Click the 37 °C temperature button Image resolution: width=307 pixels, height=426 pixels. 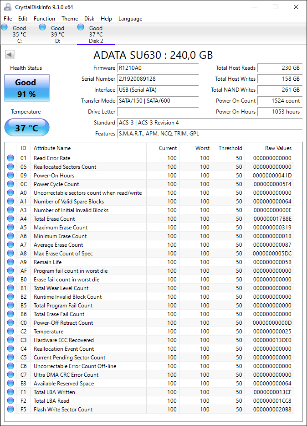(x=27, y=127)
